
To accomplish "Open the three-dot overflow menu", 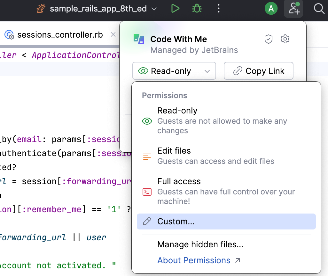I will pos(219,8).
